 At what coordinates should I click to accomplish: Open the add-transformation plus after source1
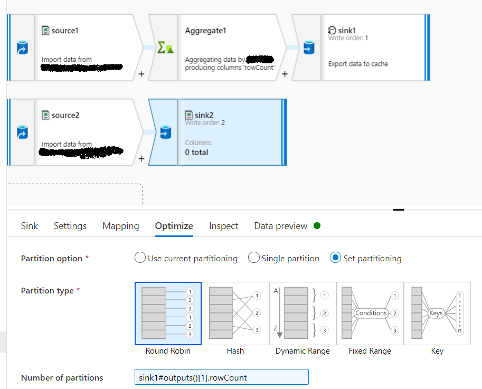[x=141, y=74]
